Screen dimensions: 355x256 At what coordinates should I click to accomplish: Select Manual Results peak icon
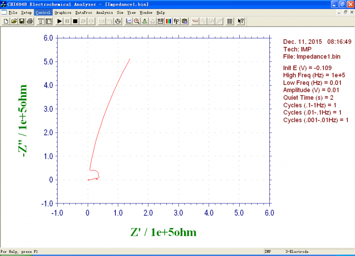(145, 21)
